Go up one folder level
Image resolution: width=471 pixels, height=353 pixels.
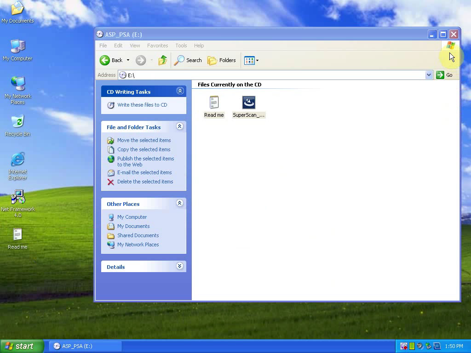click(163, 60)
